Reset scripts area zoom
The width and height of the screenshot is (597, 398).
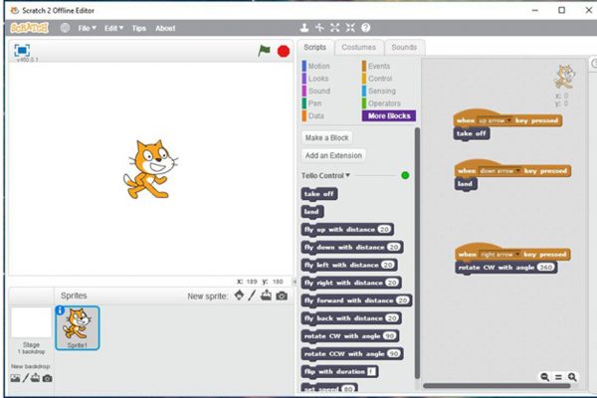(558, 377)
